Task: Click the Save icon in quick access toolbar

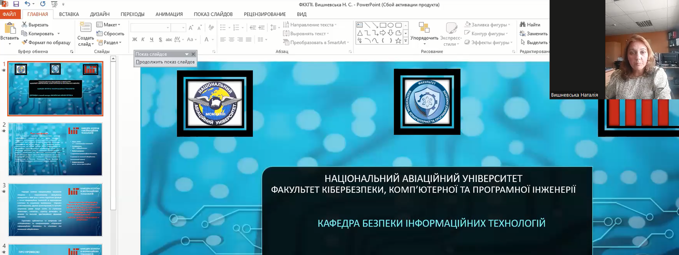Action: pyautogui.click(x=16, y=4)
